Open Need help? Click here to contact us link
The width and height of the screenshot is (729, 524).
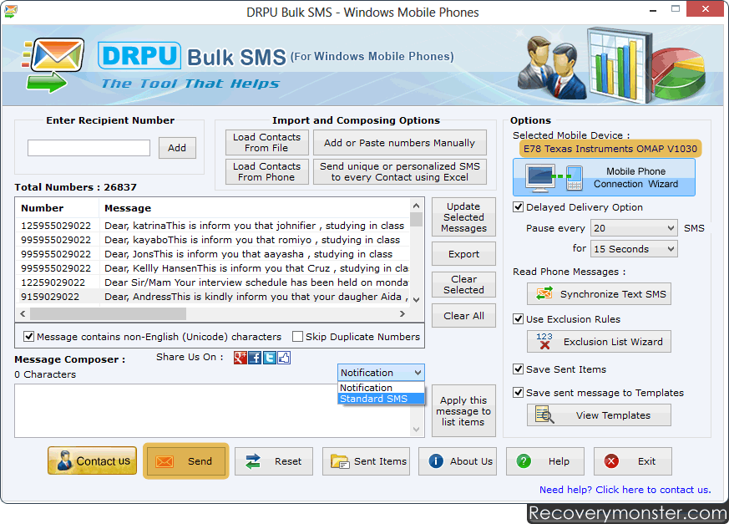[625, 490]
